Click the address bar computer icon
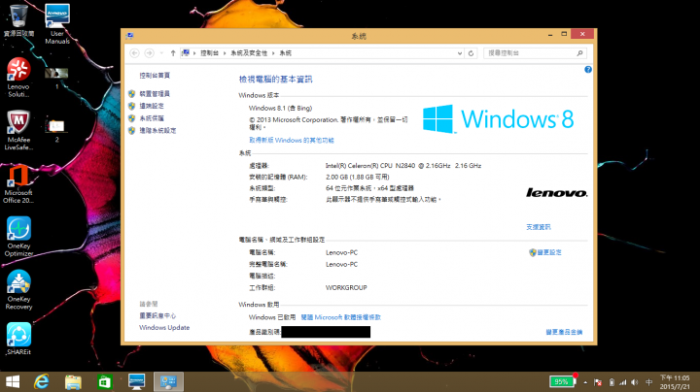 186,53
